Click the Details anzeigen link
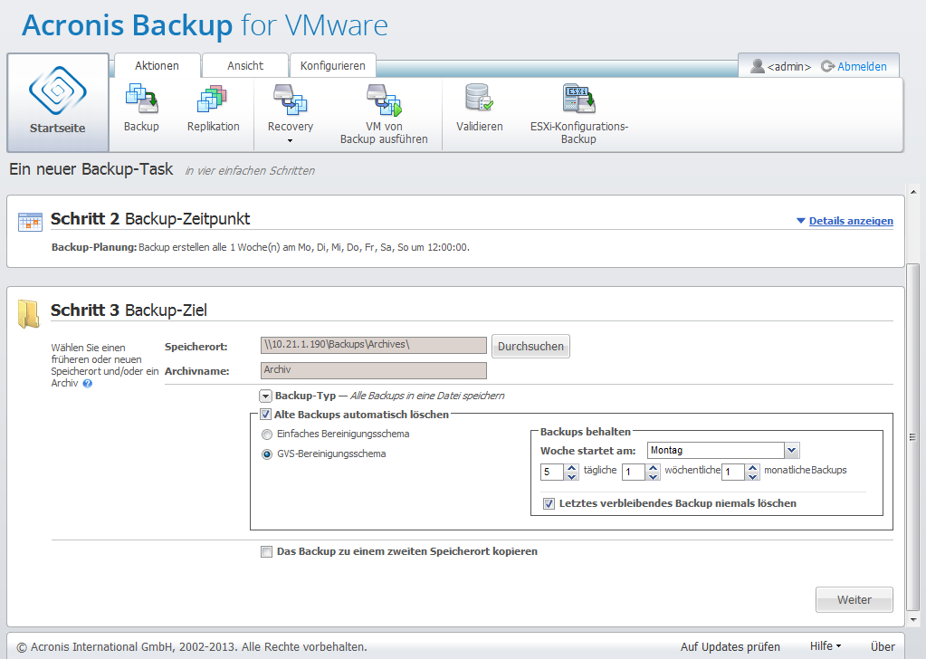 coord(850,221)
